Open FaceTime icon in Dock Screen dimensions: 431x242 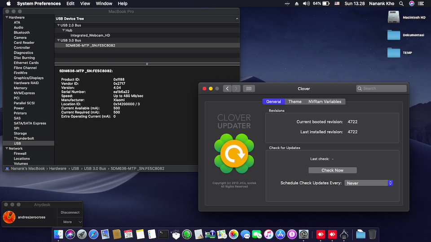[x=257, y=234]
